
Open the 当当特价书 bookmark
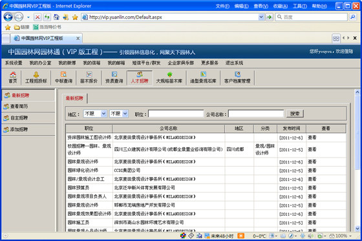[47, 27]
